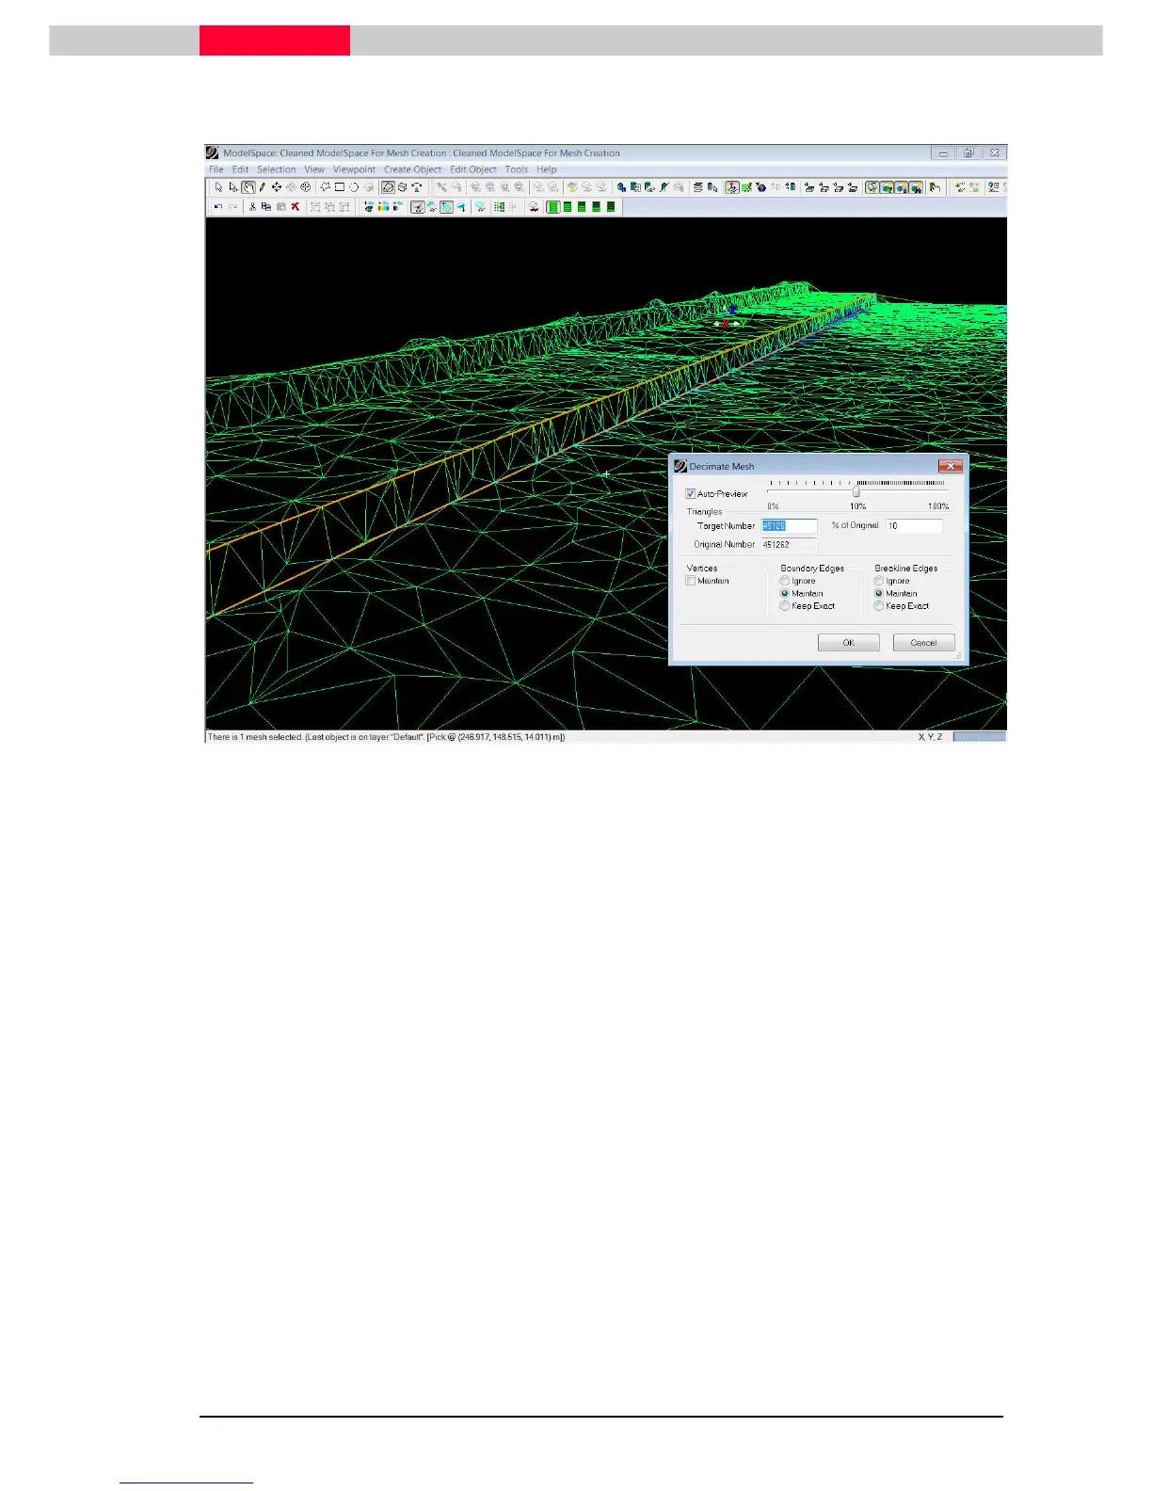Screen dimensions: 1152x1491
Task: Click the scissors cut icon
Action: tap(252, 207)
